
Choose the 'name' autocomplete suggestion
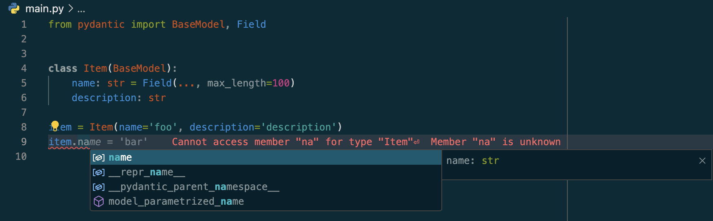pyautogui.click(x=120, y=158)
